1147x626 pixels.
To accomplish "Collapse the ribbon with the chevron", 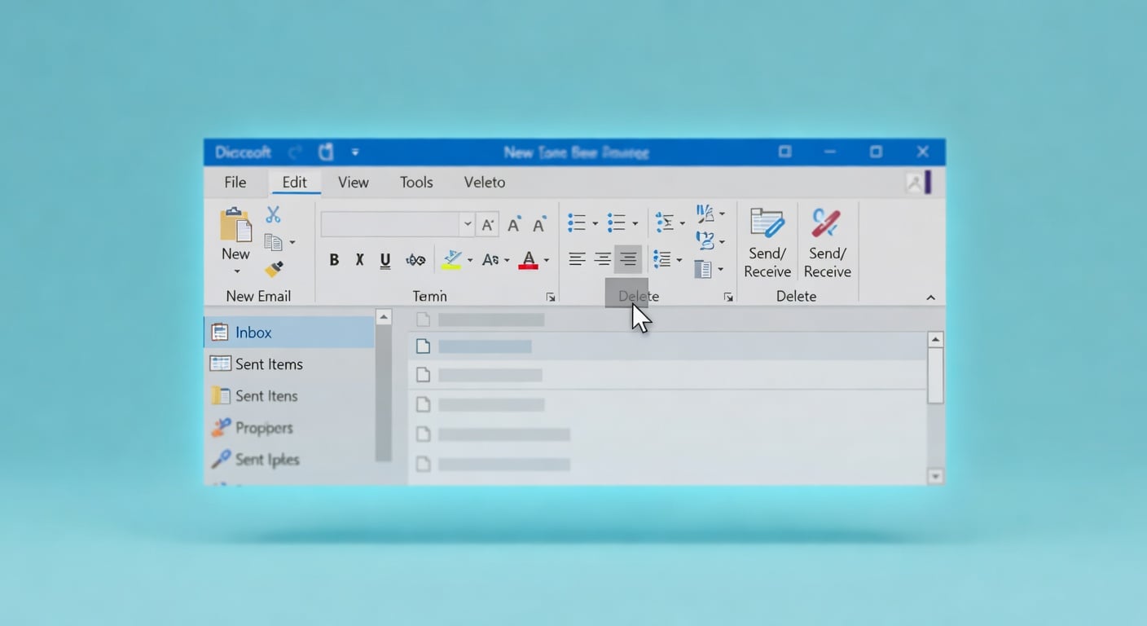I will tap(931, 298).
